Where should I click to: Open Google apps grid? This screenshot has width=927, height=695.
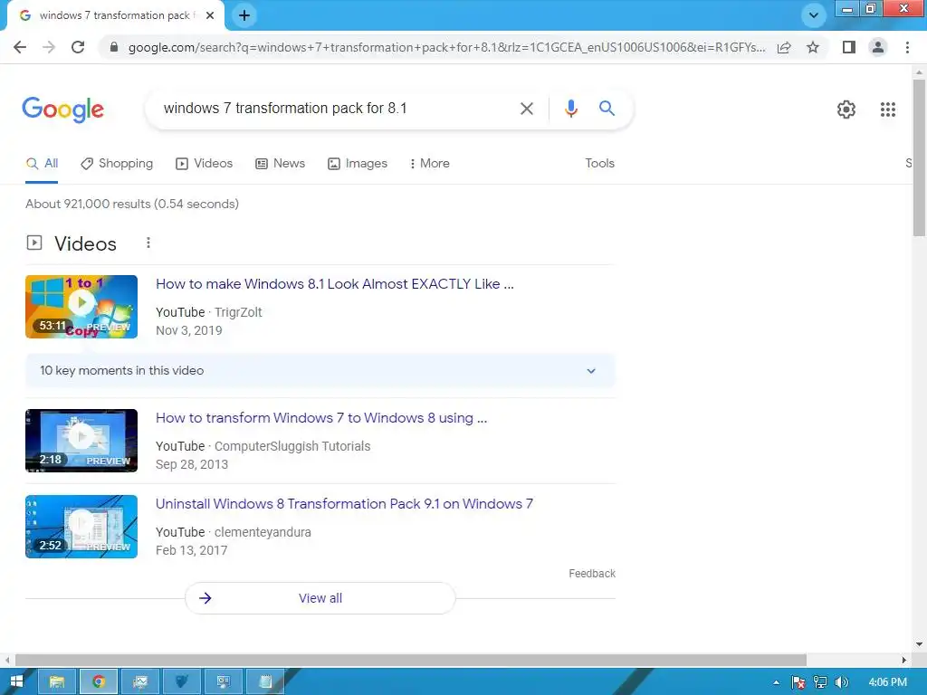coord(888,109)
